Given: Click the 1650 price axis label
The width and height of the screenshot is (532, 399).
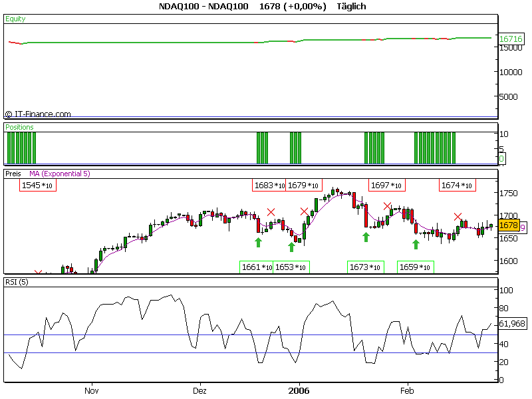Looking at the screenshot, I should click(508, 239).
